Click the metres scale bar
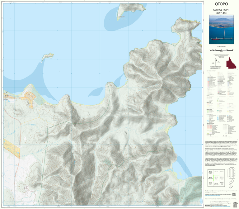239x209 pixels. pyautogui.click(x=221, y=50)
